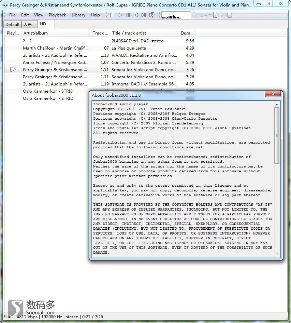291x323 pixels.
Task: Select the first Oslo Kammerkor - STRID row
Action: (x=48, y=91)
